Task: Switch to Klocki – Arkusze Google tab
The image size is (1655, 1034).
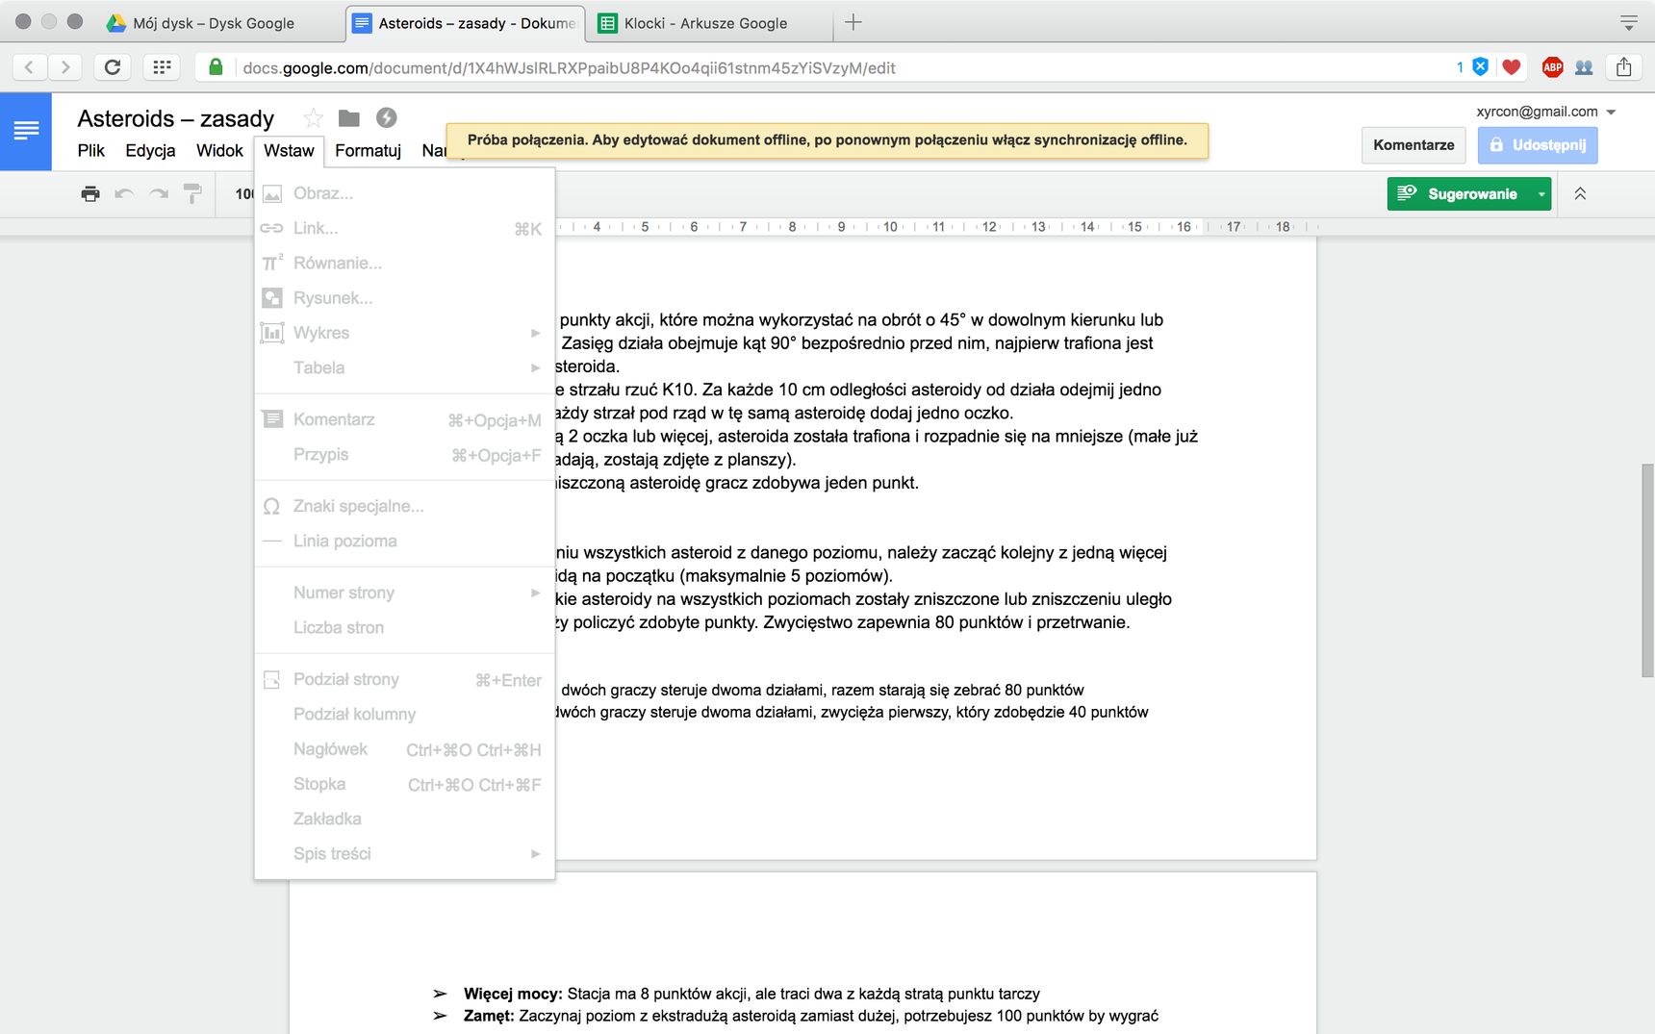Action: pyautogui.click(x=707, y=23)
